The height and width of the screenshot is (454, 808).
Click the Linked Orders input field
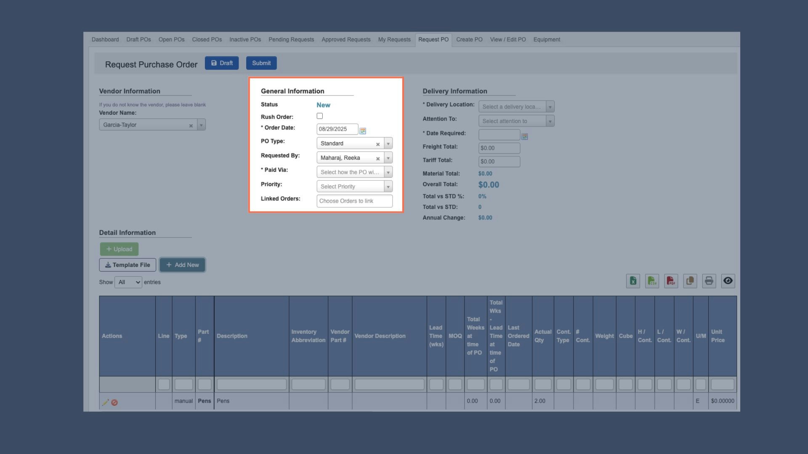(354, 201)
